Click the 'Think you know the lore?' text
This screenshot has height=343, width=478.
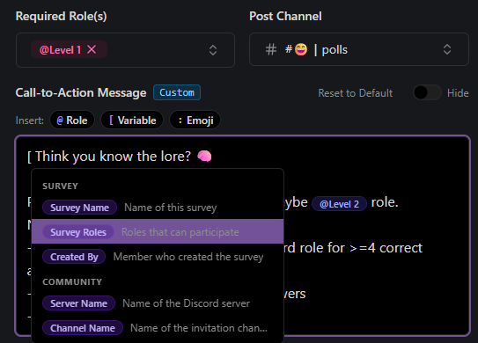pos(113,157)
